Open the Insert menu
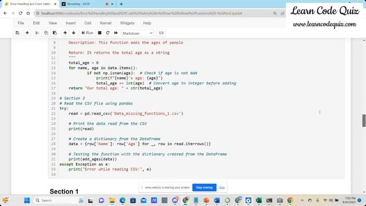 pos(71,23)
